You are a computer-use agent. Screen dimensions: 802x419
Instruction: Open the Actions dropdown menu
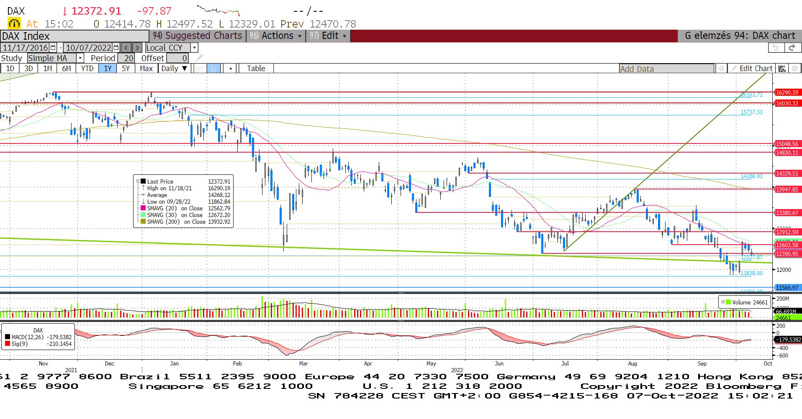(x=275, y=36)
